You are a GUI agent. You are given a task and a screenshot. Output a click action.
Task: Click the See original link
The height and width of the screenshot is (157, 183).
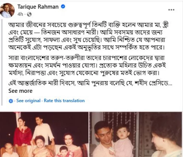coord(28,101)
